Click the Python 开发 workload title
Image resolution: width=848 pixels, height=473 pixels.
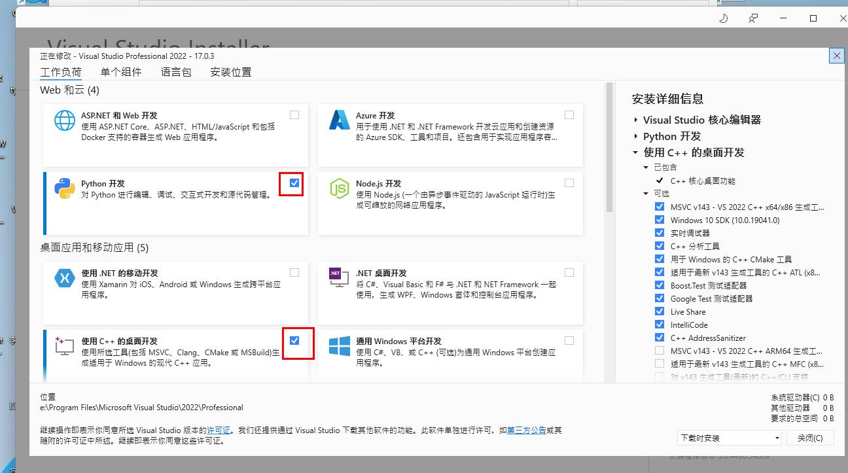(103, 184)
